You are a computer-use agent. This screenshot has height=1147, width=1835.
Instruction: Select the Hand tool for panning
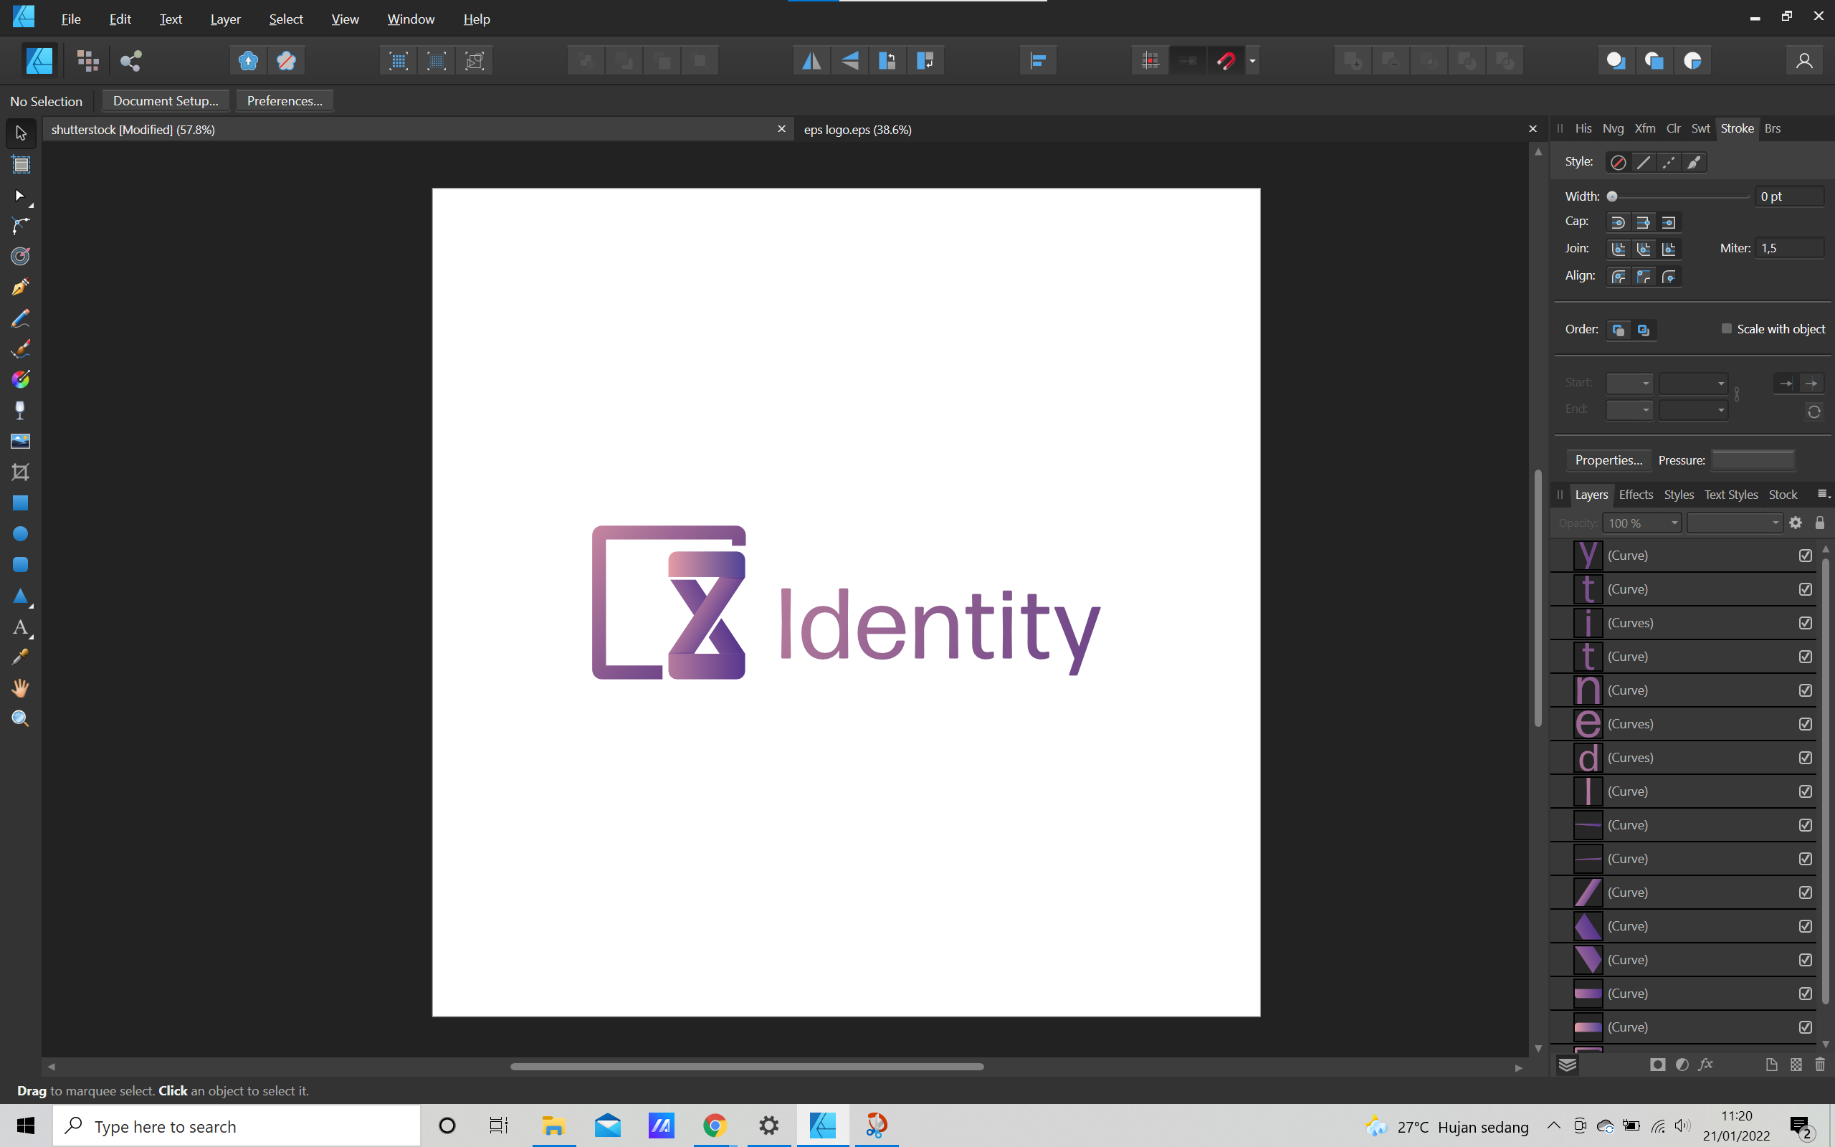(x=21, y=688)
